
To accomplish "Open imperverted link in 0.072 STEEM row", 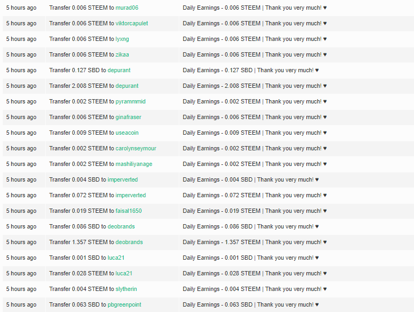I will pos(130,195).
